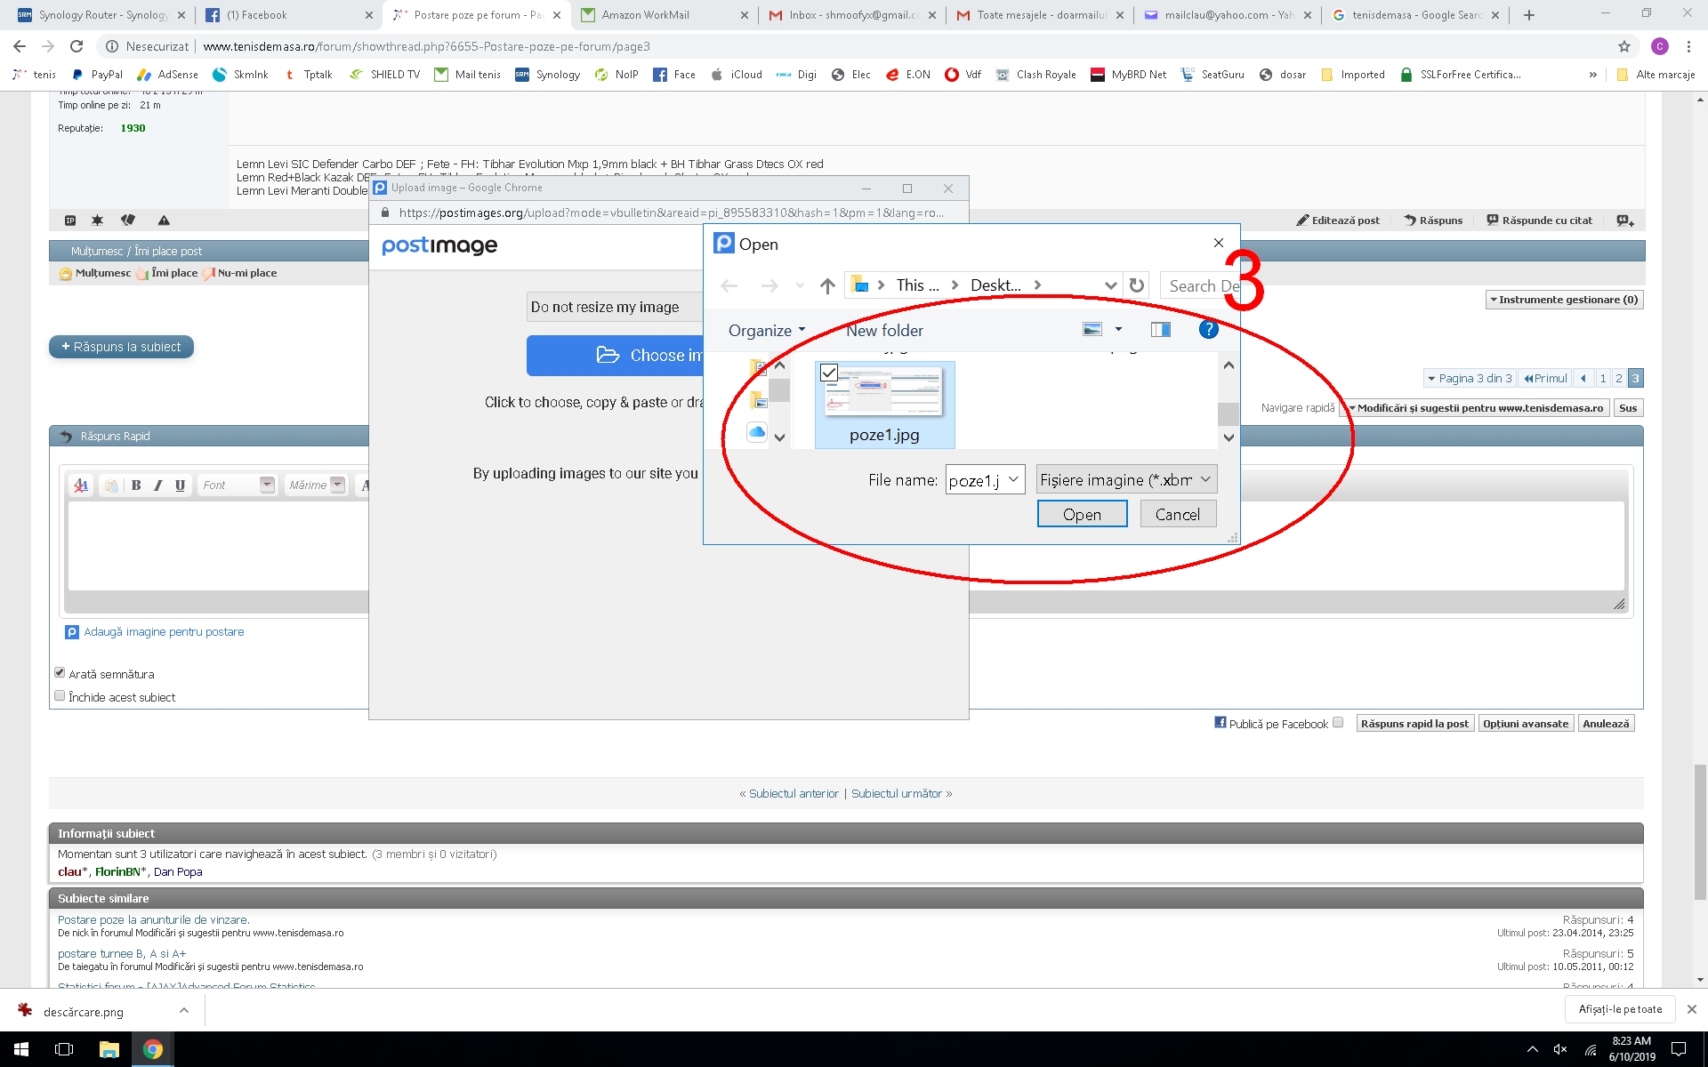
Task: Click the navigation pane scrollbar in the Open dialog
Action: pos(779,390)
